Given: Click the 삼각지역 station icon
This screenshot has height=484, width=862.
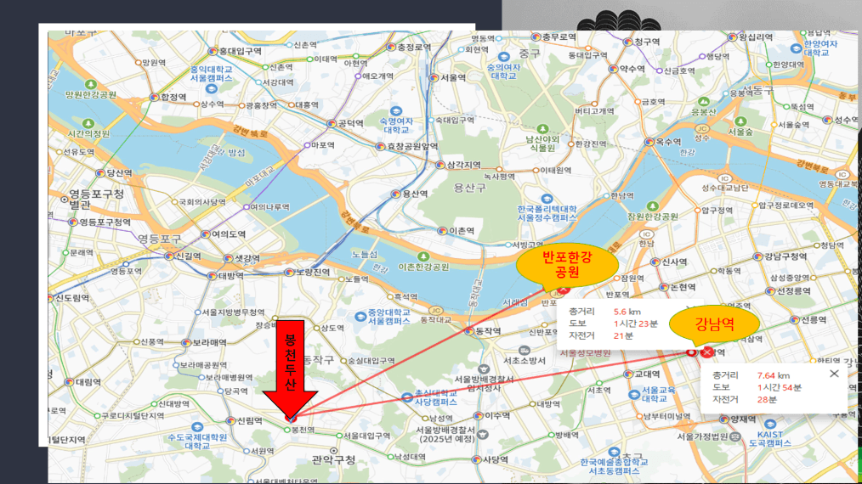Looking at the screenshot, I should 440,165.
